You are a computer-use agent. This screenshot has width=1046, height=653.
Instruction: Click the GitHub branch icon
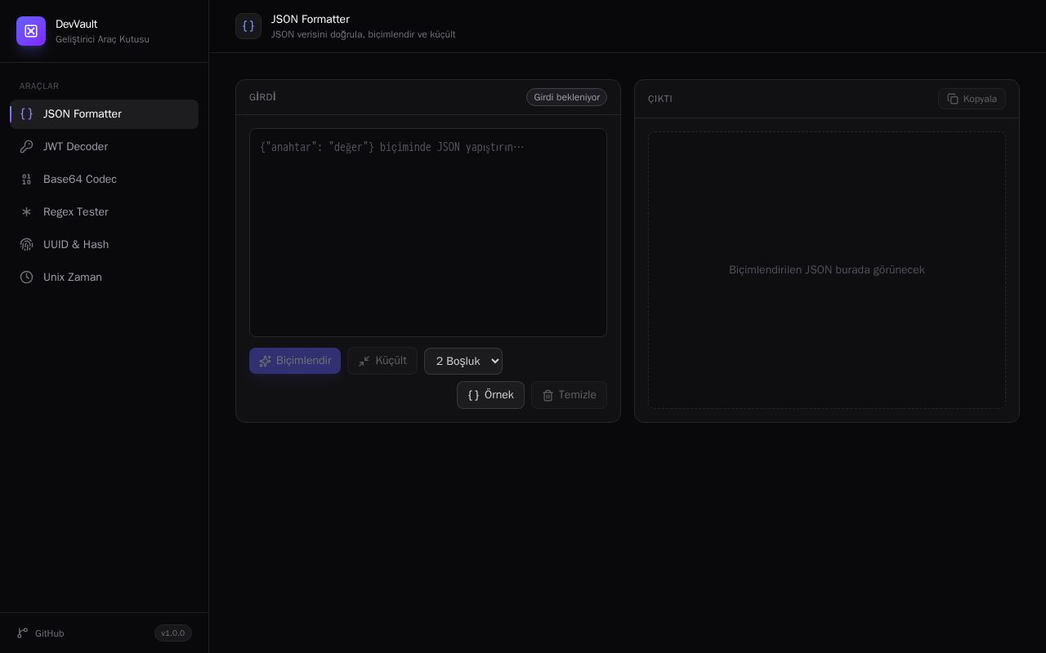(x=23, y=633)
